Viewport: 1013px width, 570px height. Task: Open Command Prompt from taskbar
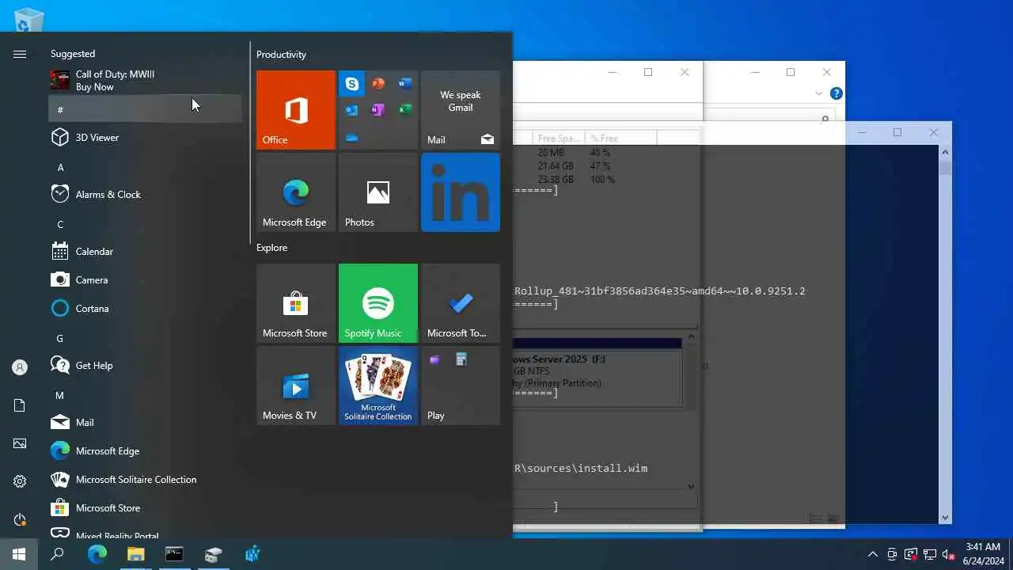tap(174, 554)
